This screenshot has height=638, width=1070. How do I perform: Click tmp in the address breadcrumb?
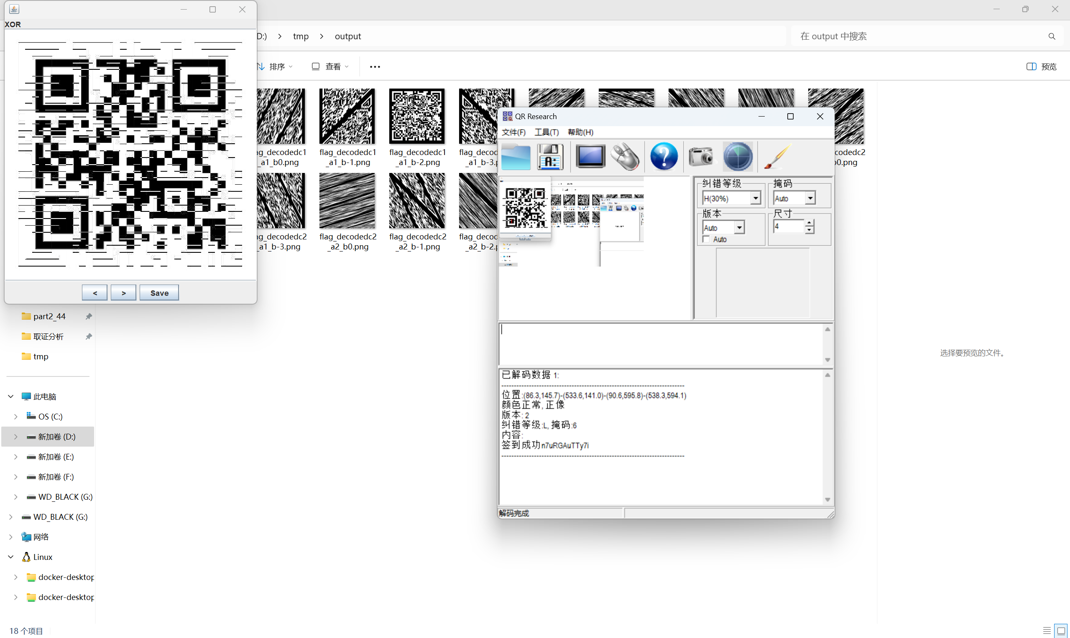click(x=301, y=36)
